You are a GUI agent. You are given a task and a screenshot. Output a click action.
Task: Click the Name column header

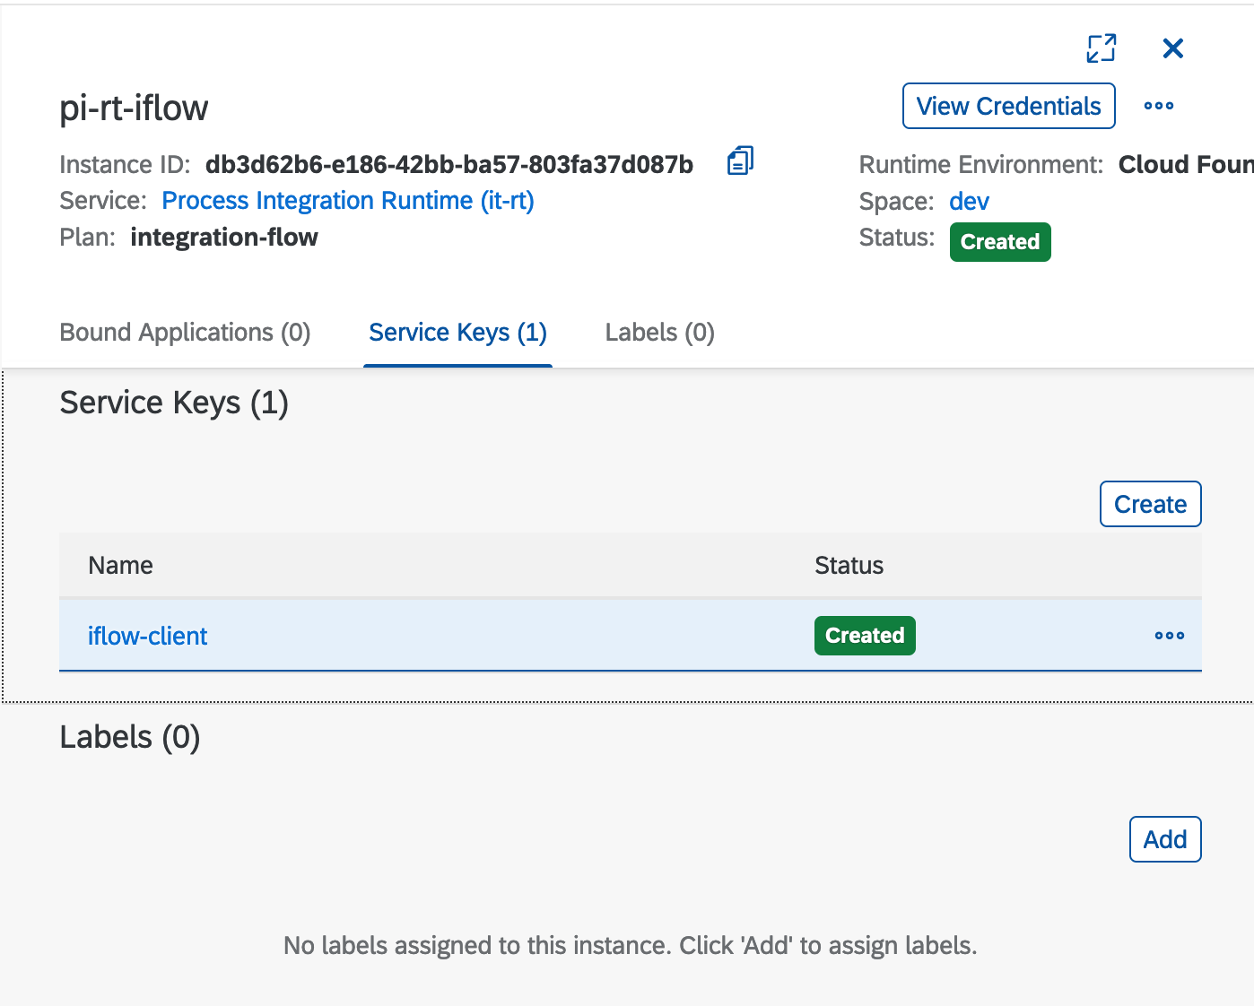click(x=121, y=566)
